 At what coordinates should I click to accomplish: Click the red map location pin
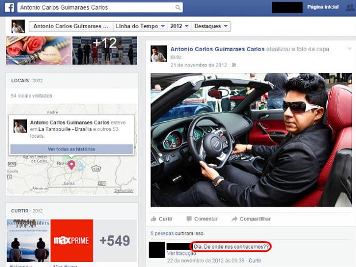click(x=72, y=165)
